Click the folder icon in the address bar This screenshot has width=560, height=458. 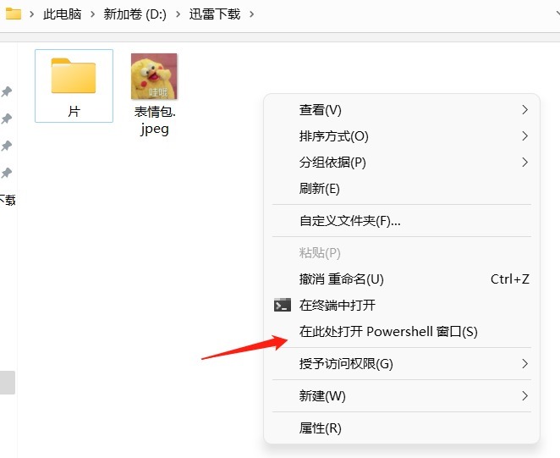click(14, 14)
